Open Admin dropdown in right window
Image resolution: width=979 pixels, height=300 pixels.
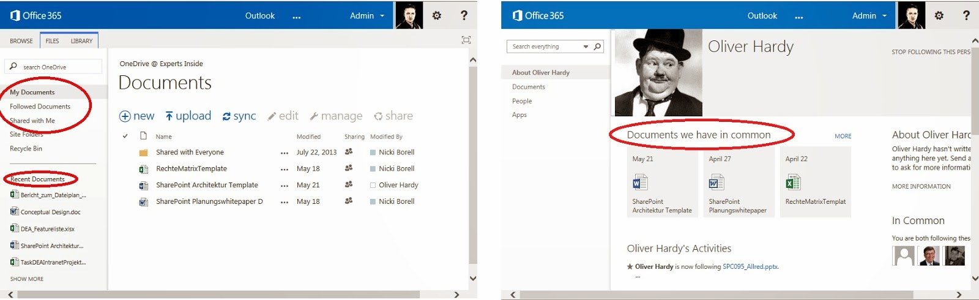pos(869,15)
